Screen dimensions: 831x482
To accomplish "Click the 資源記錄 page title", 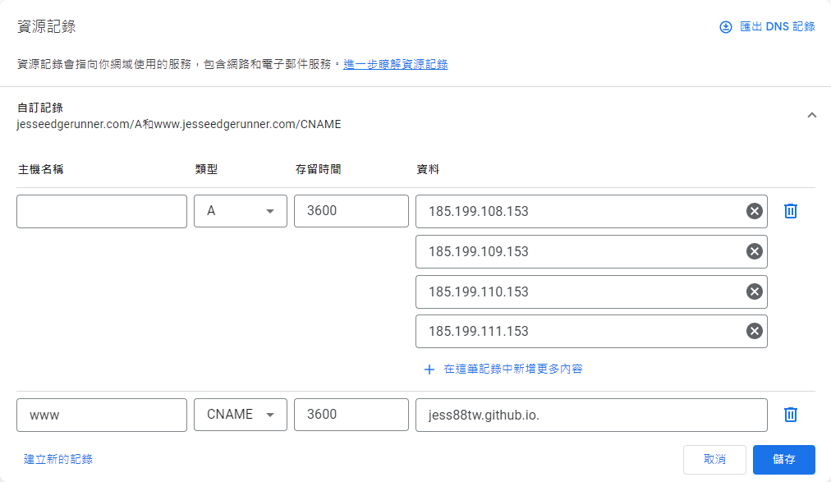I will (47, 26).
